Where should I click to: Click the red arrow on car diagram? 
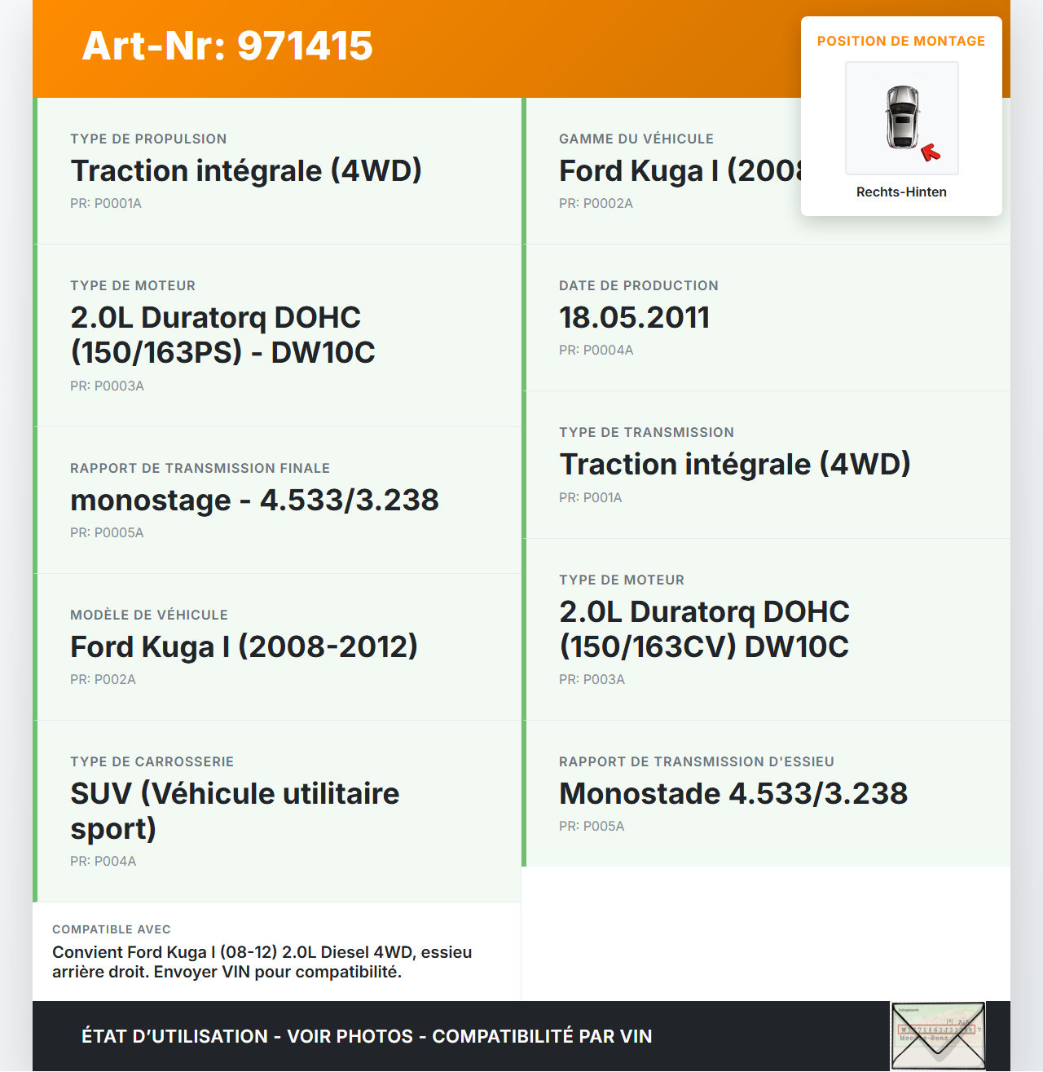point(930,152)
